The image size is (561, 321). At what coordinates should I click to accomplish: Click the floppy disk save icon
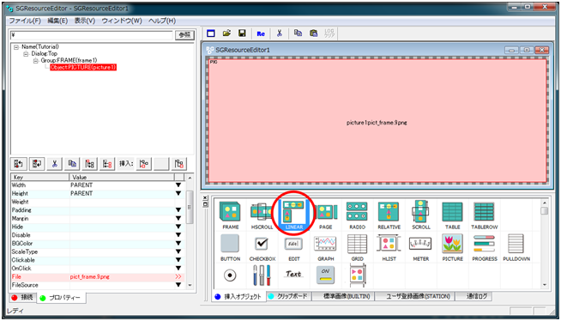242,33
